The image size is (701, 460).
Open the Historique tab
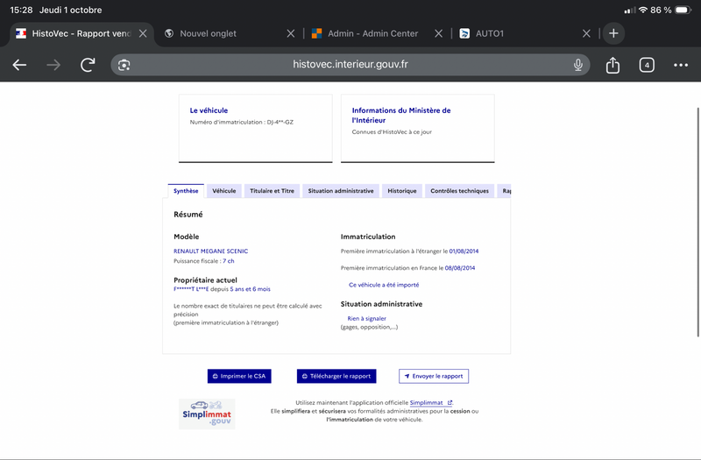click(x=402, y=191)
